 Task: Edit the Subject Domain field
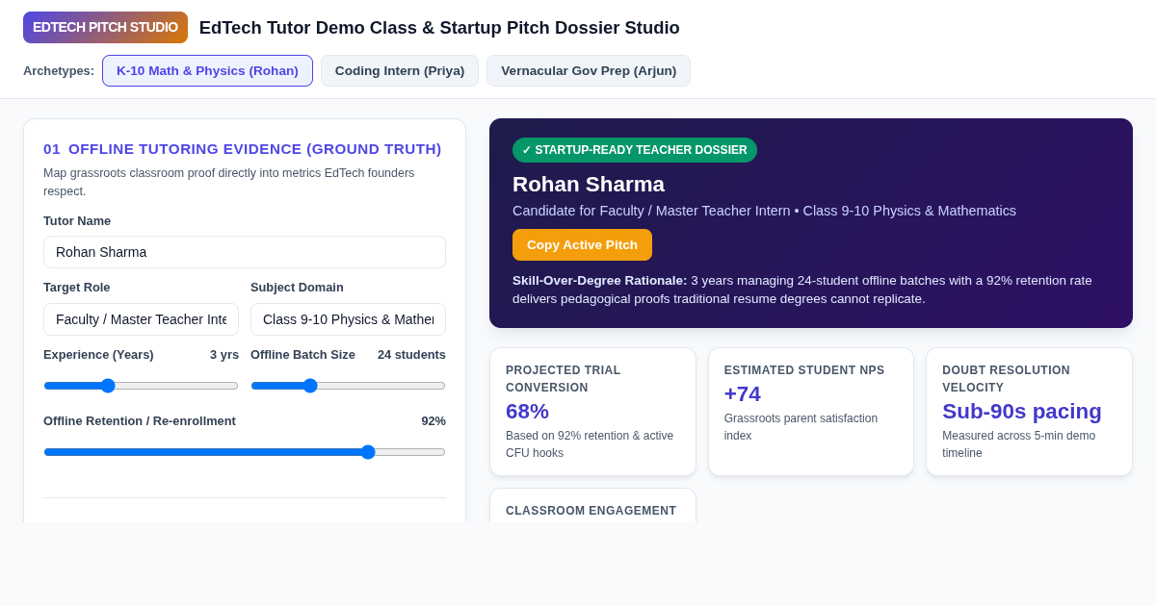(x=348, y=319)
